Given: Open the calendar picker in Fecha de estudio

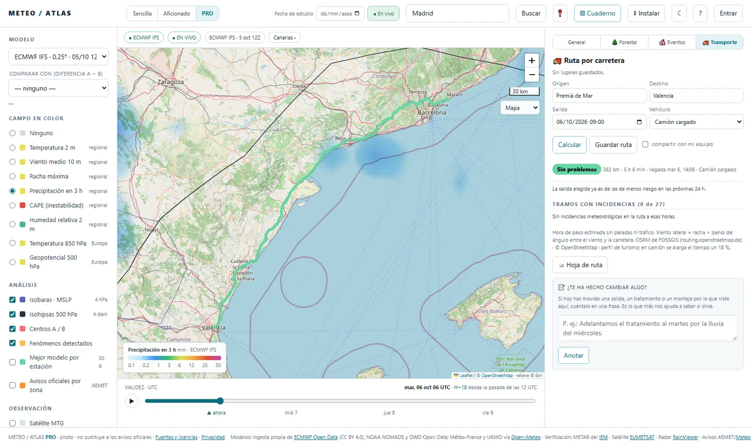Looking at the screenshot, I should pos(358,13).
